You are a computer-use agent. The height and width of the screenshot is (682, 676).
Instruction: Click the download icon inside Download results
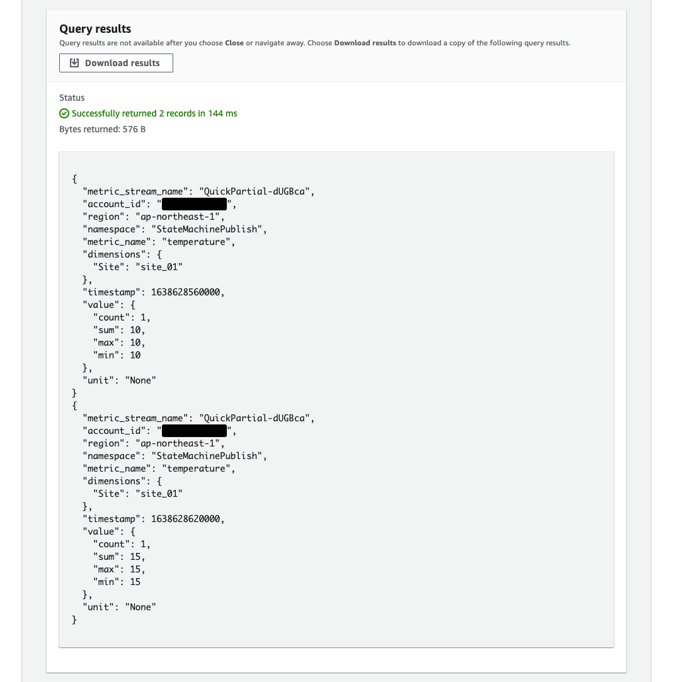(74, 63)
